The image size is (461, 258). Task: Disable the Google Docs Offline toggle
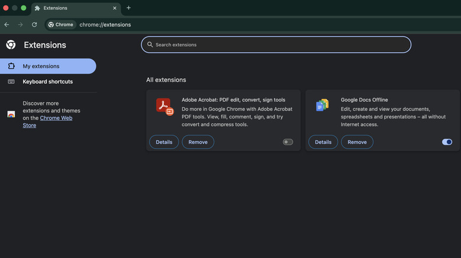[x=447, y=142]
